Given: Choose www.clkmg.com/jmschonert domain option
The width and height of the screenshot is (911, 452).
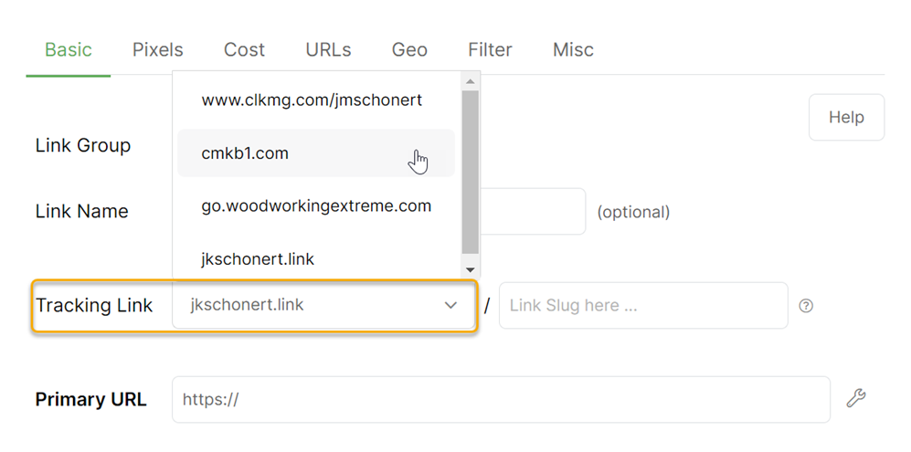Looking at the screenshot, I should pyautogui.click(x=312, y=100).
